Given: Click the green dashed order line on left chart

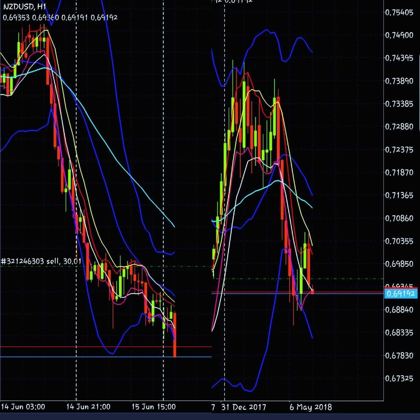Looking at the screenshot, I should [106, 266].
